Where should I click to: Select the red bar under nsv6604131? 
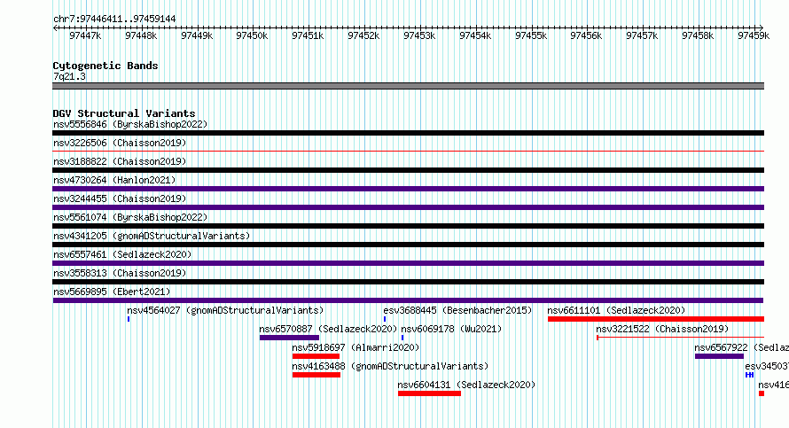tap(429, 393)
